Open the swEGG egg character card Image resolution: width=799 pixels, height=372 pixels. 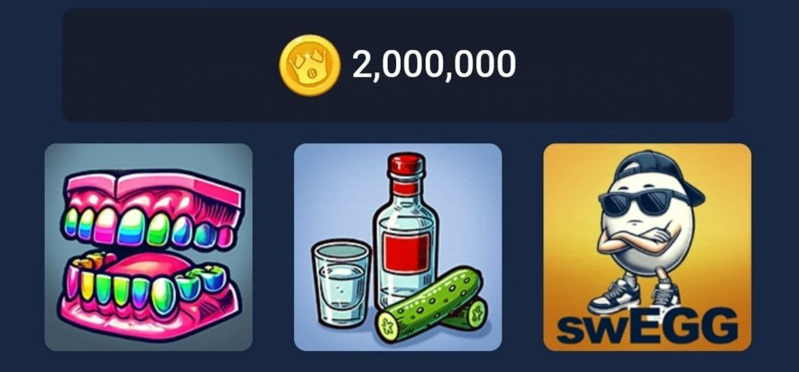point(647,247)
